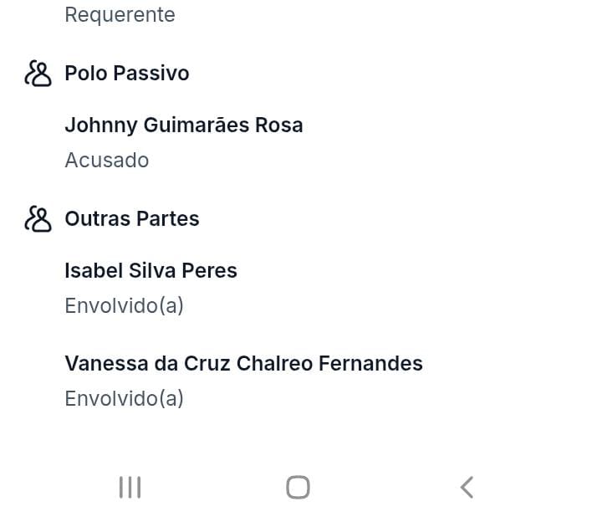Tap the Outras Partes people icon

tap(38, 219)
